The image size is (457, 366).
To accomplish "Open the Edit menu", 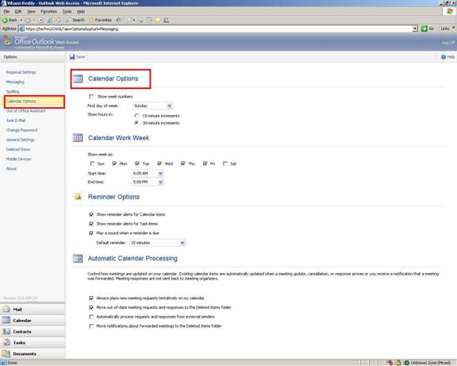I will (x=18, y=11).
